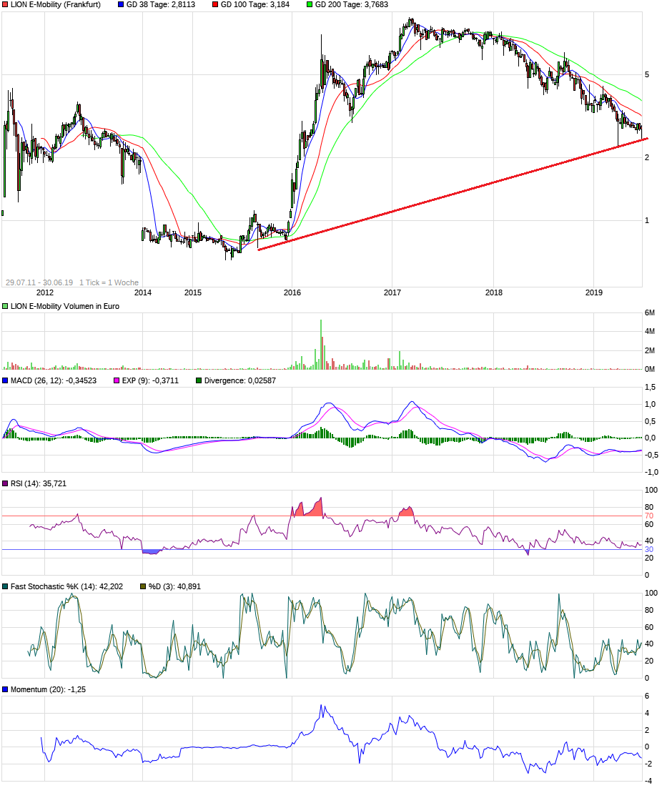Screen dimensions: 672x788
Task: Click the '%D (3): 40,891' label
Action: tap(174, 586)
